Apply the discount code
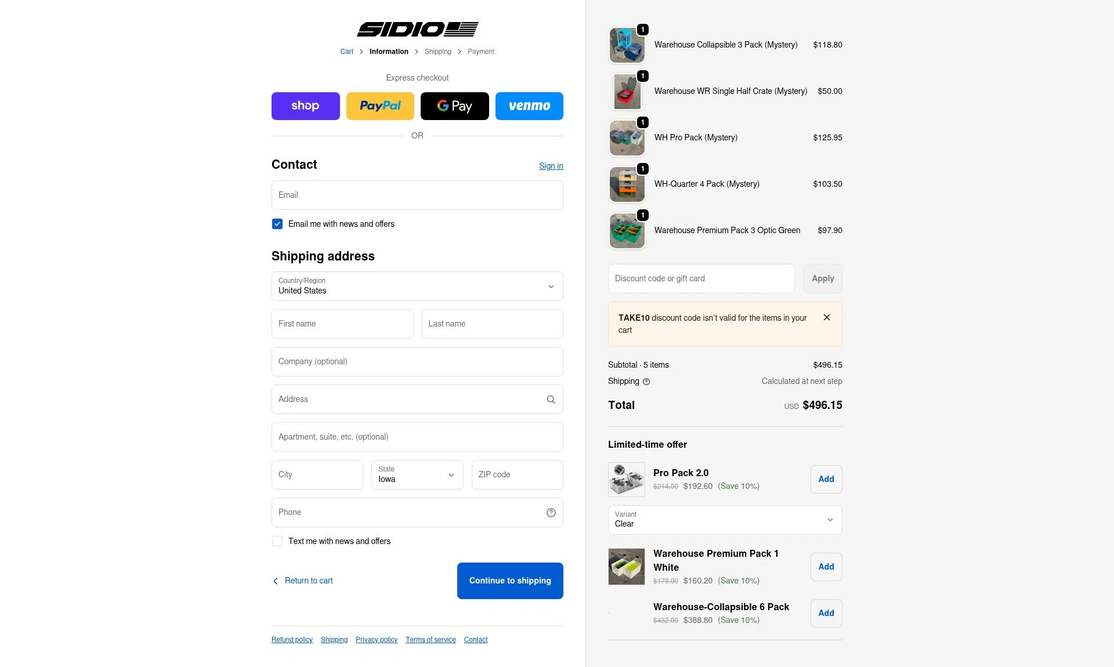This screenshot has width=1114, height=667. coord(822,278)
